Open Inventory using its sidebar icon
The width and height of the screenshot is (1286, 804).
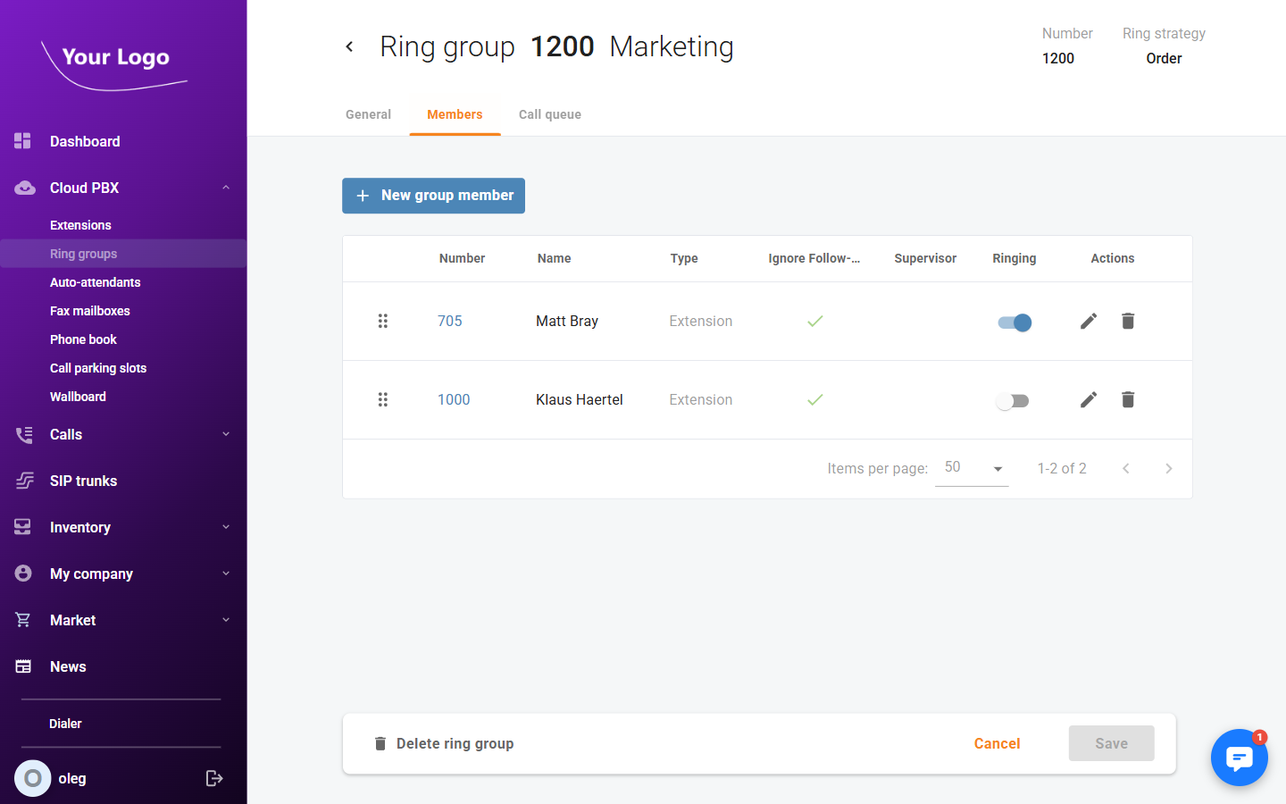(x=23, y=527)
